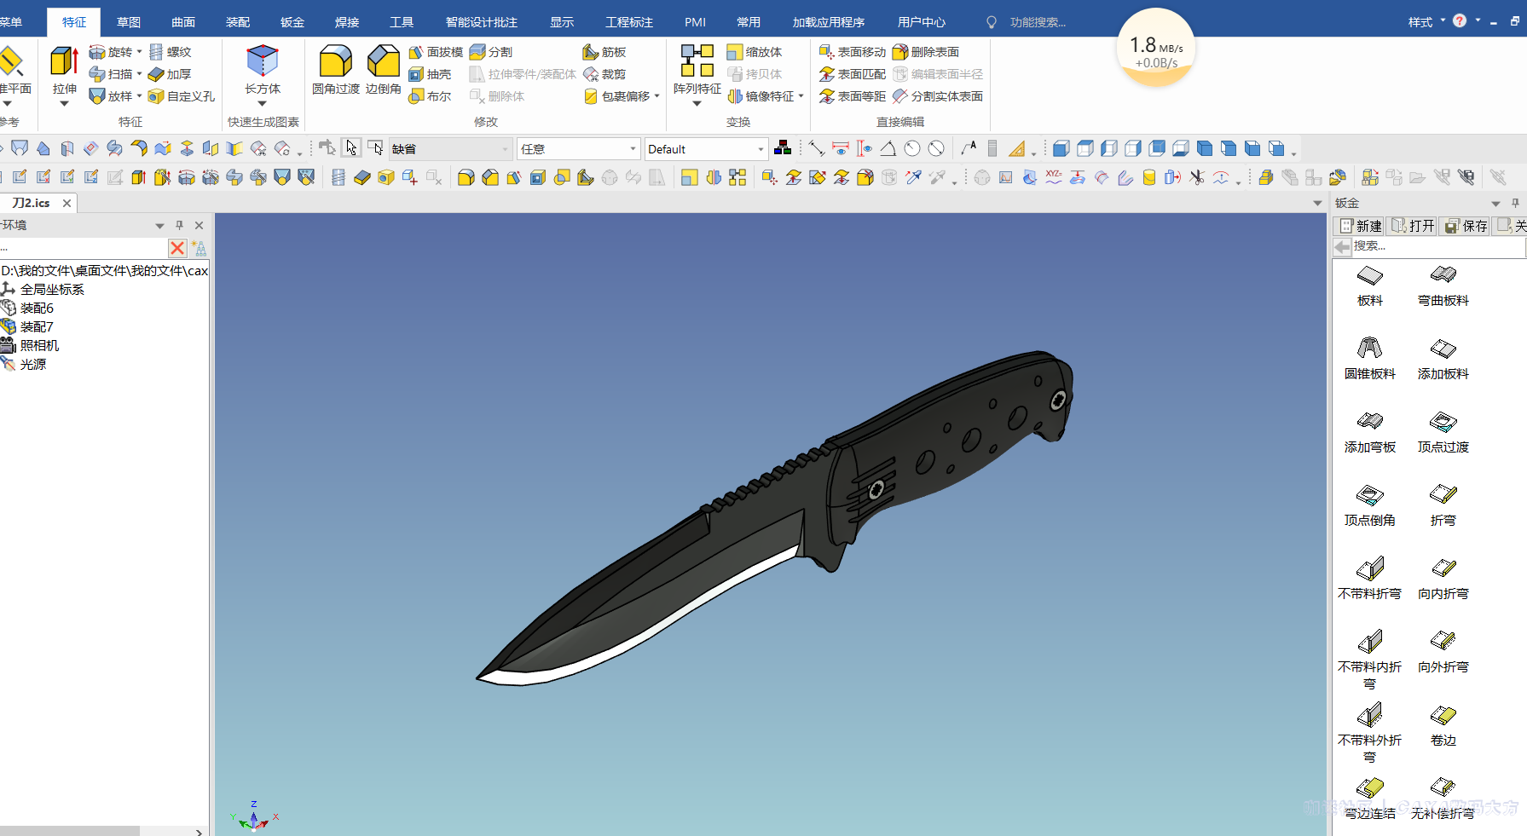The image size is (1527, 836).
Task: Choose 表面匹配 face match tool
Action: pyautogui.click(x=853, y=74)
